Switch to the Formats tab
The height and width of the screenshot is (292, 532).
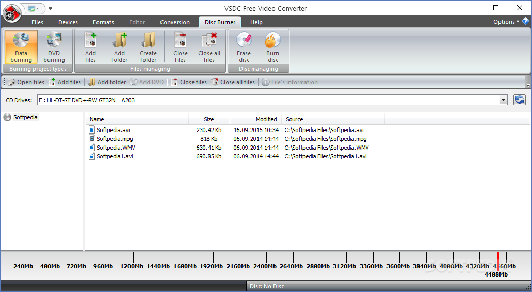tap(104, 22)
